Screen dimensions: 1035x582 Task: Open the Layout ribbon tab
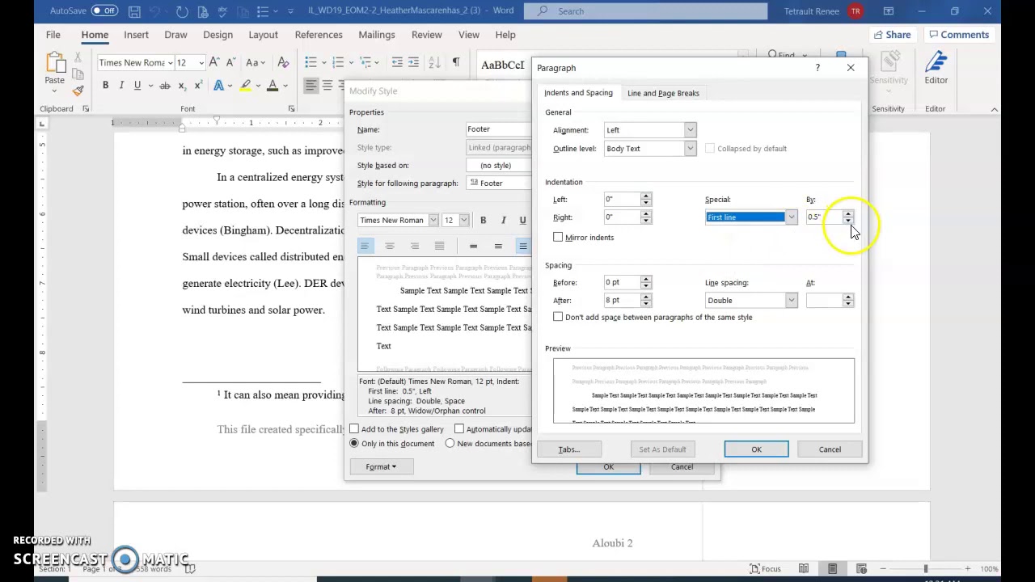tap(263, 35)
